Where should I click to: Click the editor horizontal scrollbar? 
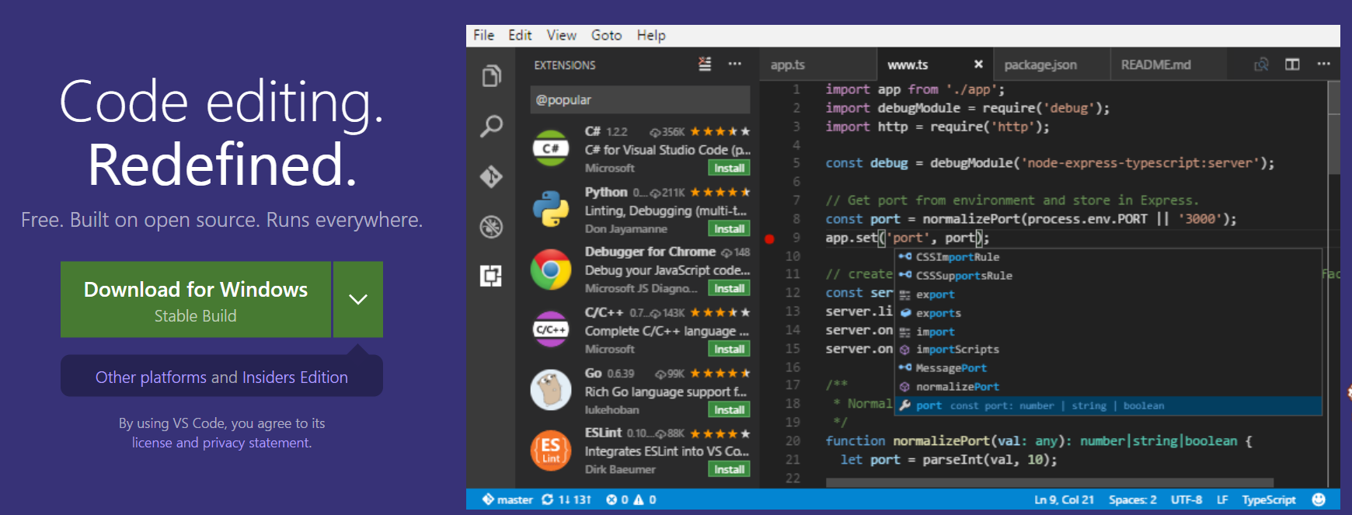click(x=1049, y=483)
